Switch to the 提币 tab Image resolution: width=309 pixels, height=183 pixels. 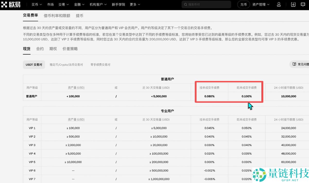point(79,15)
